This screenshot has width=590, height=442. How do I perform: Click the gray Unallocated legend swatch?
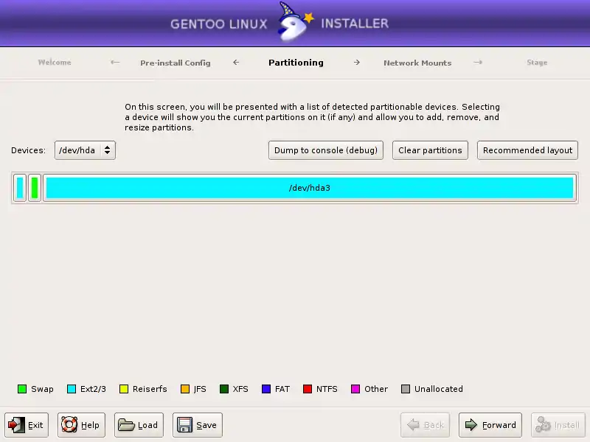(406, 389)
